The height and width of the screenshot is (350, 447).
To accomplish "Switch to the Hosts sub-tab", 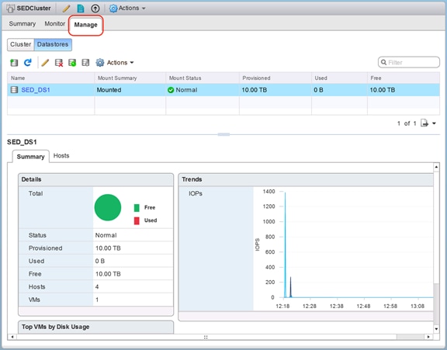I will tap(61, 156).
